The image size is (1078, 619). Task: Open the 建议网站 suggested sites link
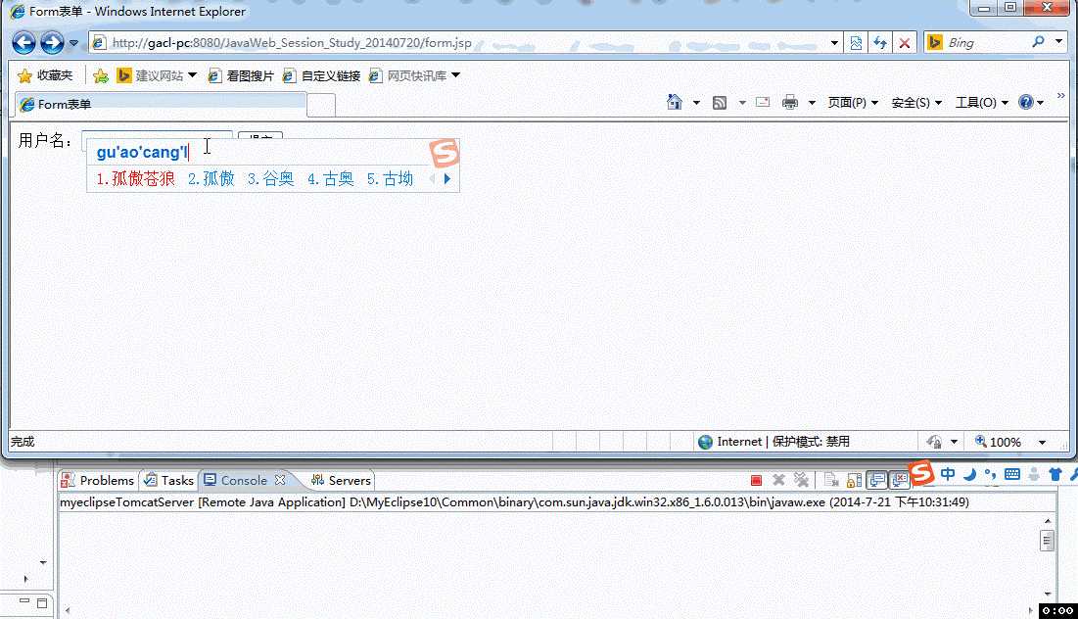[156, 75]
